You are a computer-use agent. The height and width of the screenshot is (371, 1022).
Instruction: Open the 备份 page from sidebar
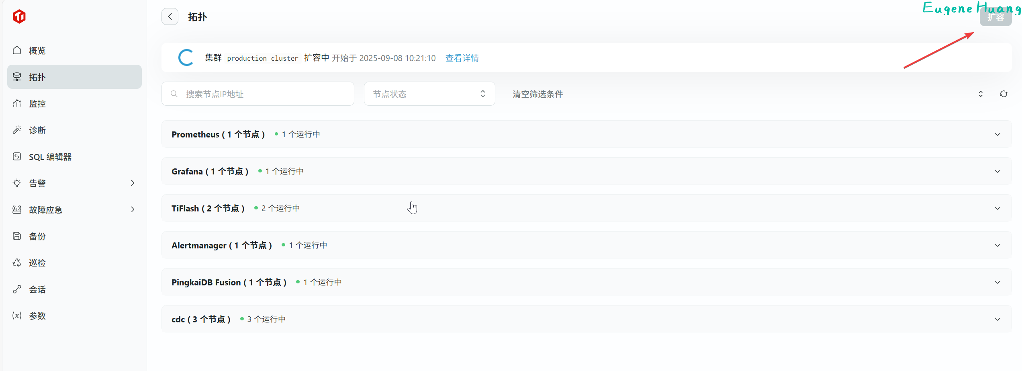(x=37, y=236)
